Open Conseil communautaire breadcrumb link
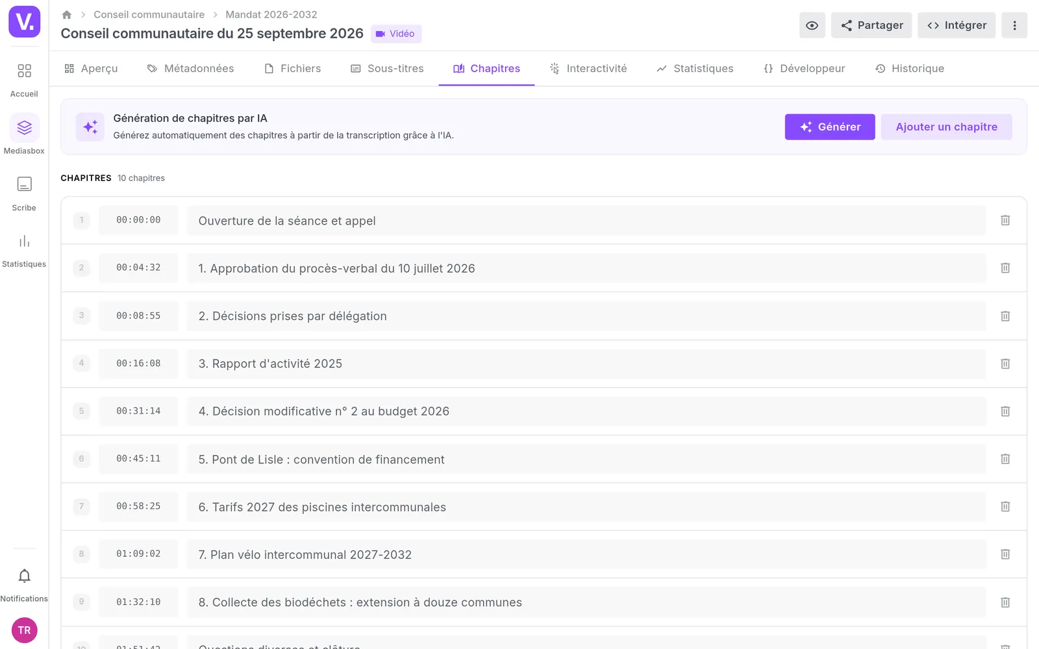This screenshot has height=649, width=1039. pos(149,14)
